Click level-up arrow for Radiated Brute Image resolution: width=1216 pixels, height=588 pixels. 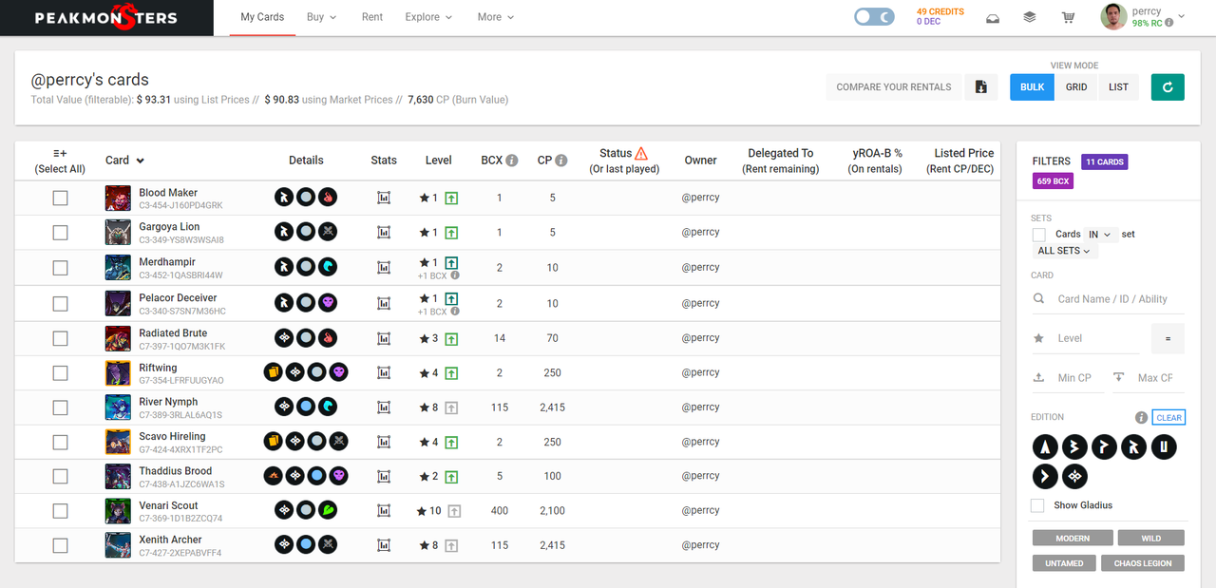[x=452, y=338]
